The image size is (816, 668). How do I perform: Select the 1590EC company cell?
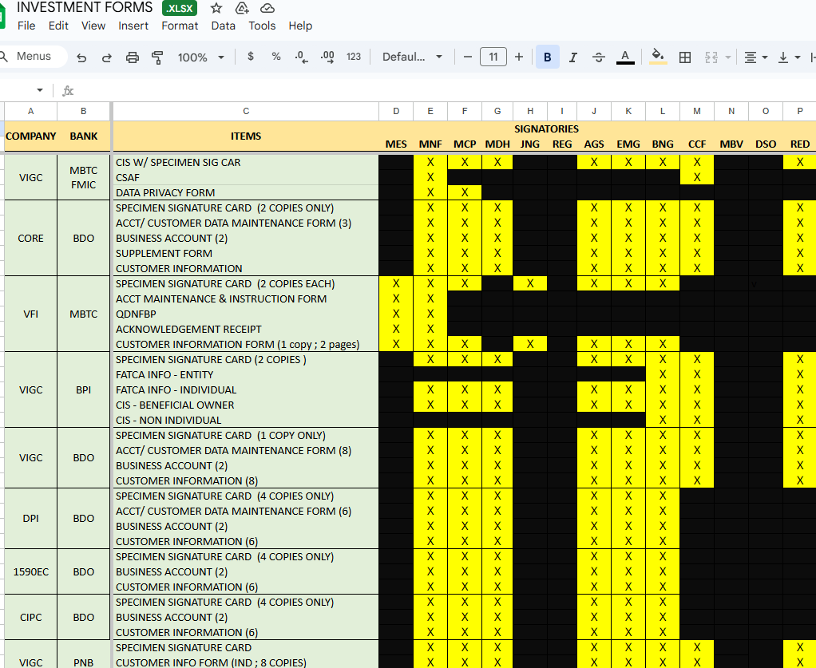pos(30,571)
